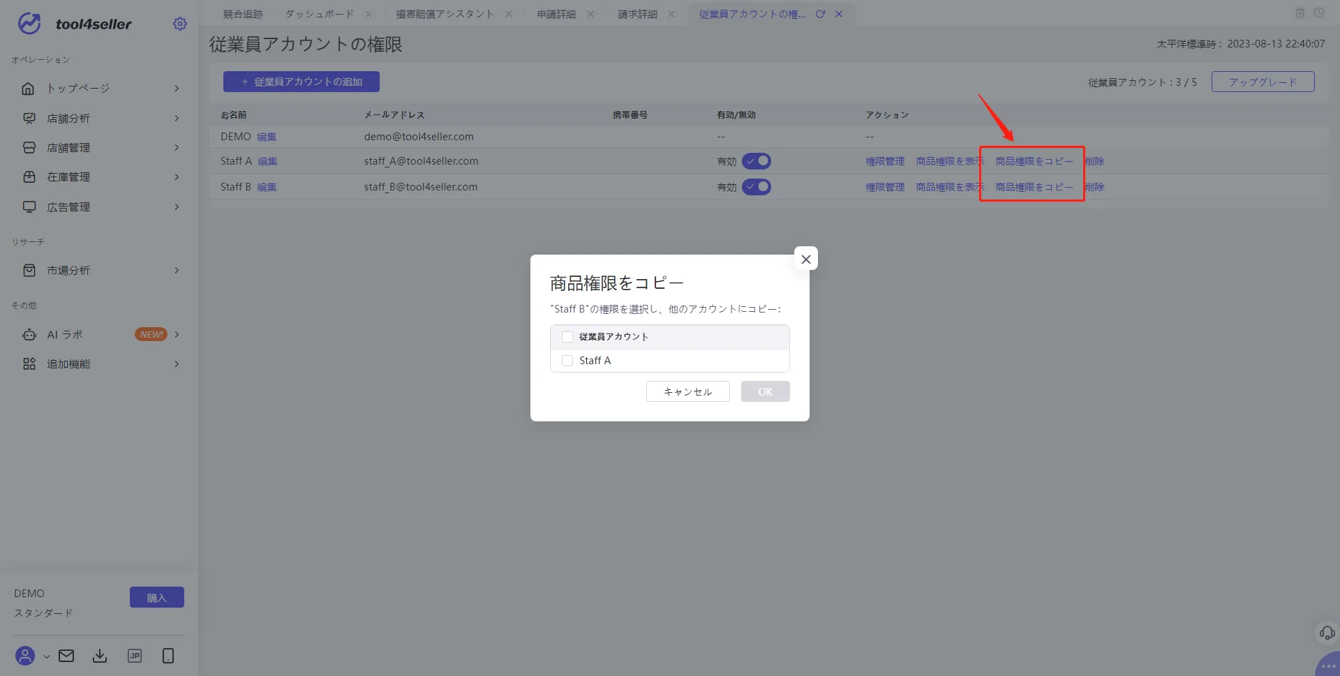This screenshot has width=1340, height=676.
Task: Click 従業員アカウントの追加 button
Action: (301, 82)
